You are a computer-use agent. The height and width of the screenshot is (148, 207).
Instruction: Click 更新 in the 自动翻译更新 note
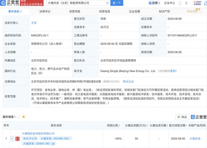[173, 71]
